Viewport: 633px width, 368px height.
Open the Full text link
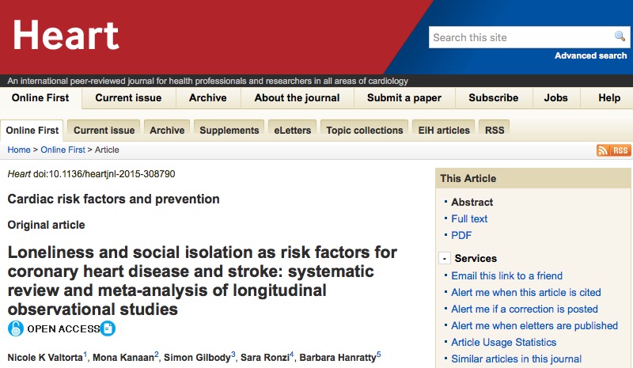point(469,219)
